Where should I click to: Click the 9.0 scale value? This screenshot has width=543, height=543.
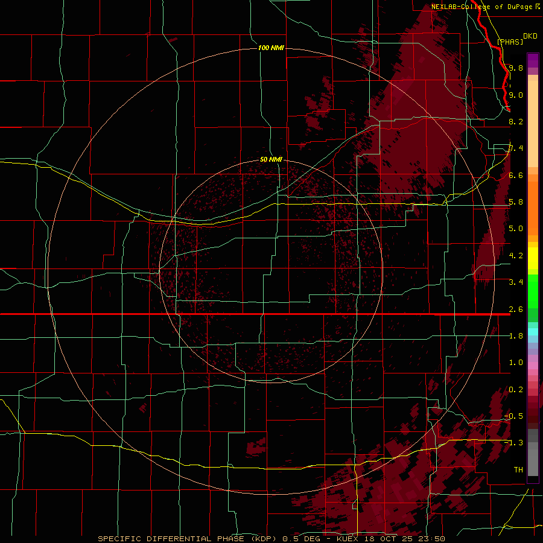click(516, 95)
